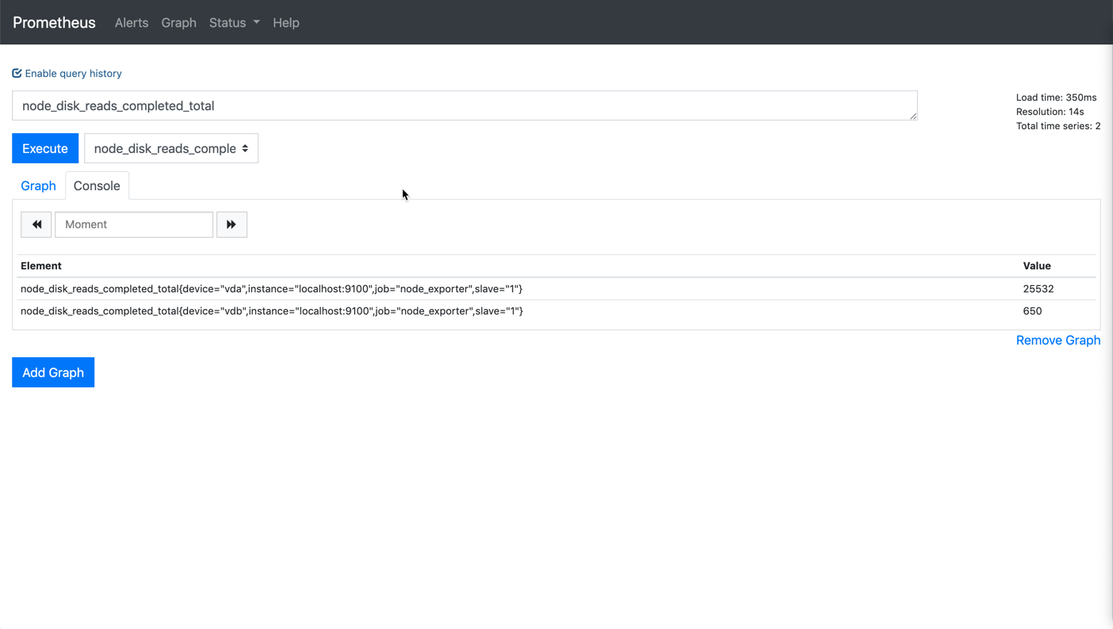Screen dimensions: 1113x629
Task: Click the Value column header
Action: 1037,265
